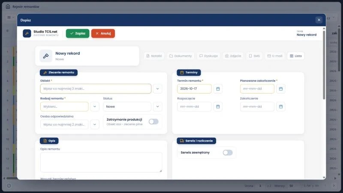The width and height of the screenshot is (343, 193).
Task: Open calendar picker for Termin remontu
Action: [x=218, y=89]
